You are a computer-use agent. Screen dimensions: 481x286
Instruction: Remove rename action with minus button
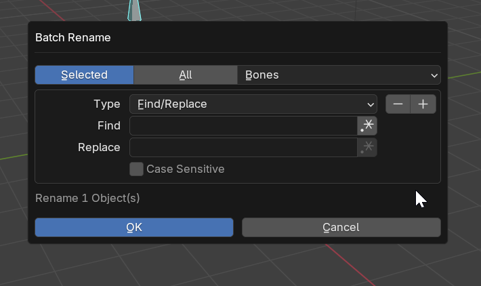pyautogui.click(x=398, y=104)
